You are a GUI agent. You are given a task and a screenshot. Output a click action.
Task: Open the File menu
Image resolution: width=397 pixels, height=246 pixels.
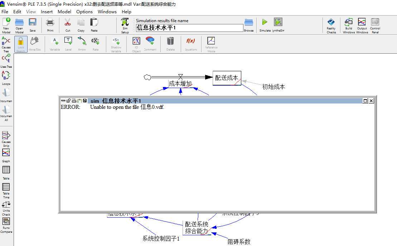(5, 12)
